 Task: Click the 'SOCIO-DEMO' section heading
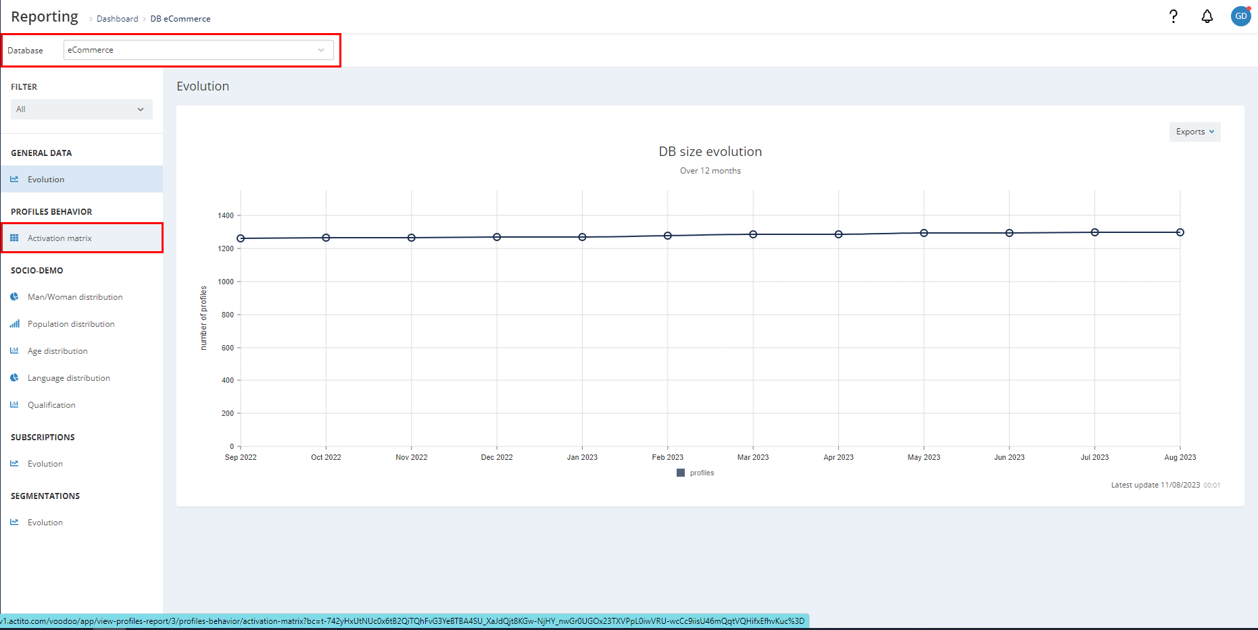click(x=37, y=270)
